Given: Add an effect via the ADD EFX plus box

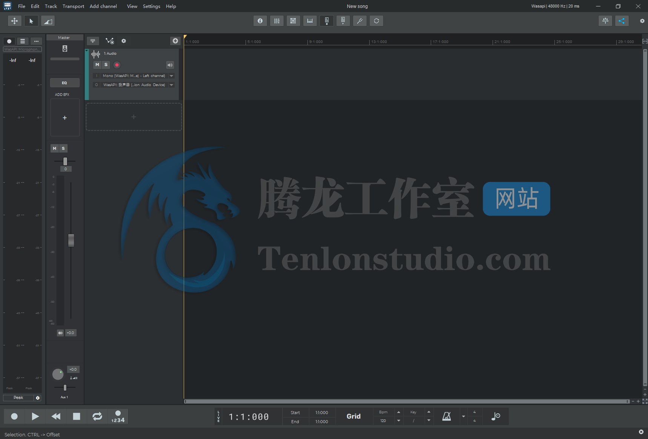Looking at the screenshot, I should point(65,118).
